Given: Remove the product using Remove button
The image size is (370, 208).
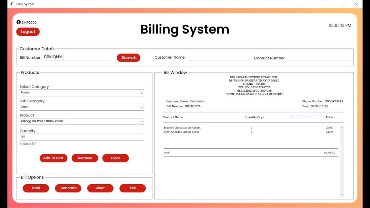Looking at the screenshot, I should (85, 158).
